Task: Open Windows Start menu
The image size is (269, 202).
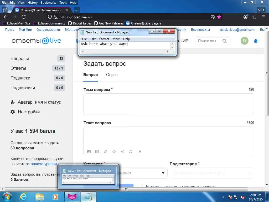Action: 7,197
